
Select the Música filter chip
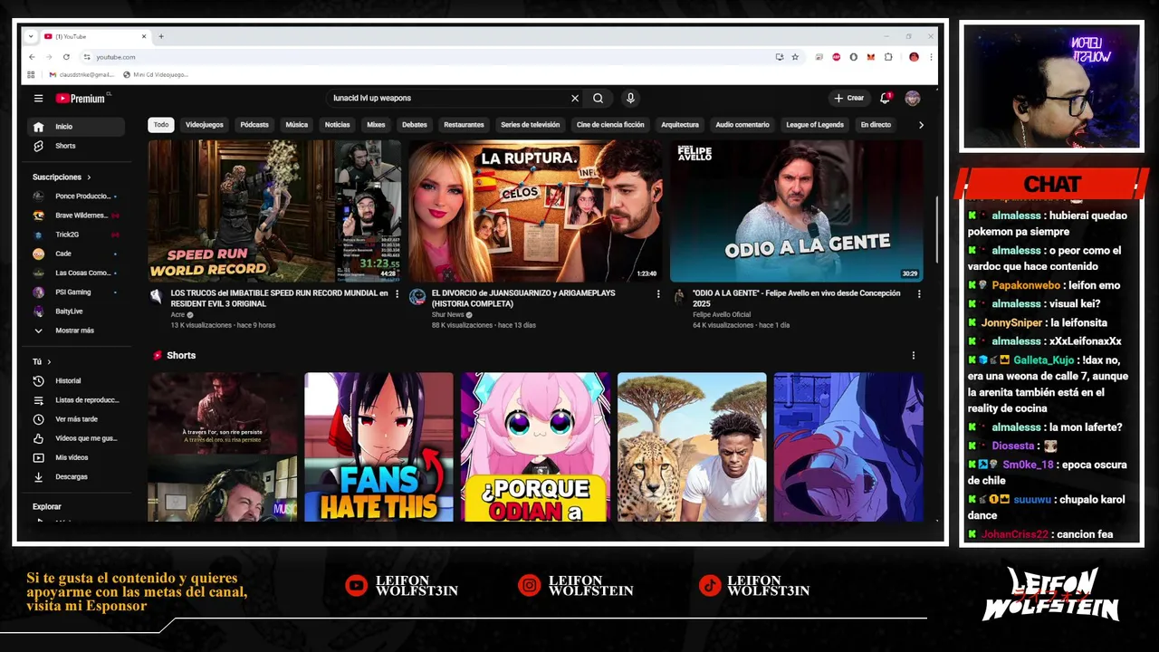[x=297, y=125]
